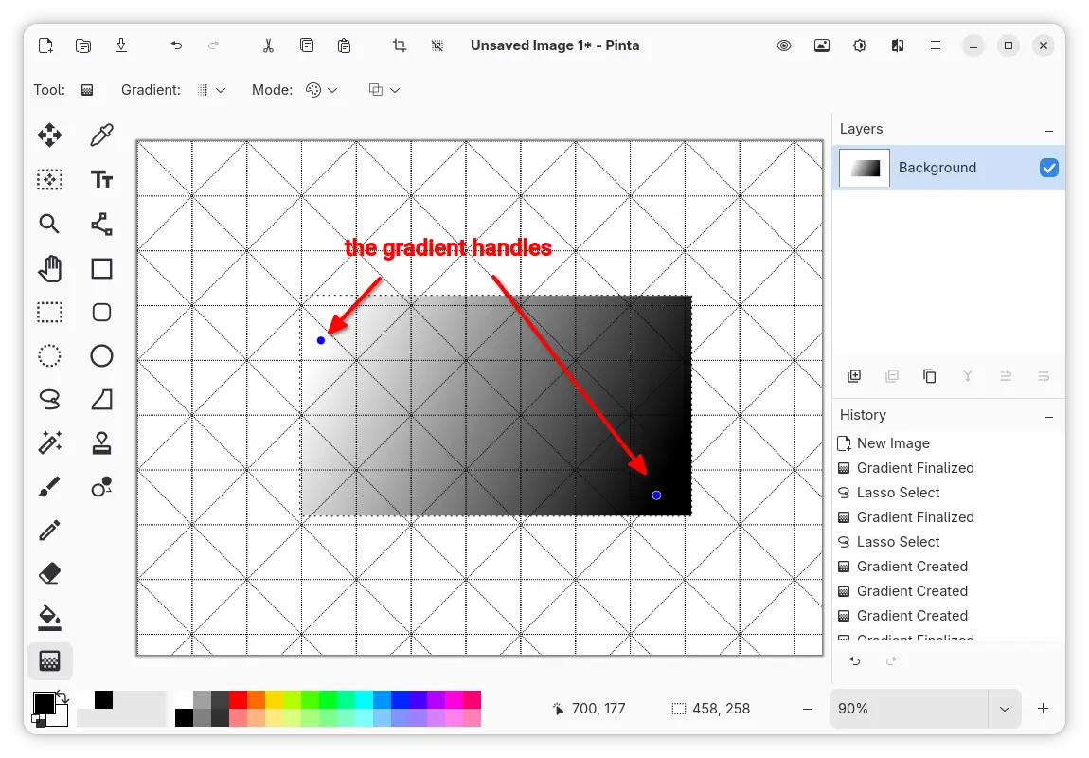Select the Lasso Select tool
The image size is (1089, 758).
[x=49, y=399]
